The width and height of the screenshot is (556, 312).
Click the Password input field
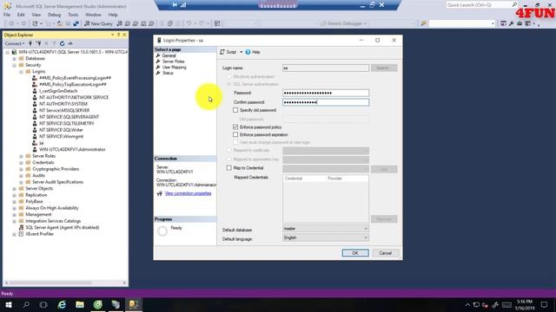click(x=326, y=93)
